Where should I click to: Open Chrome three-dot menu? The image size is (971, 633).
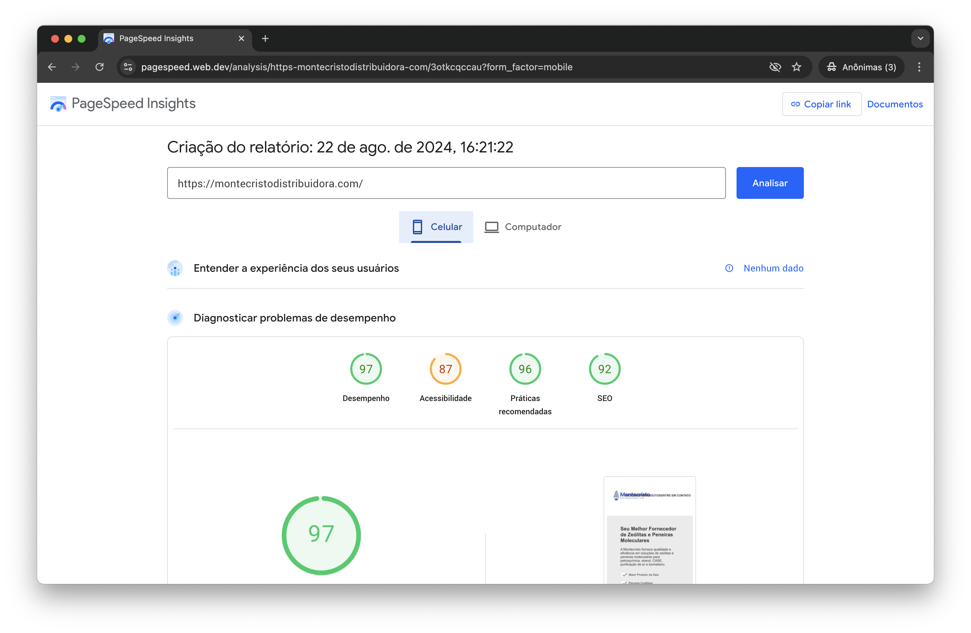click(919, 67)
